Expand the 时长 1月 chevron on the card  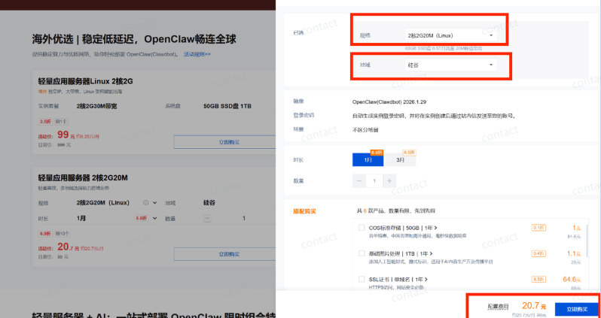pyautogui.click(x=155, y=218)
